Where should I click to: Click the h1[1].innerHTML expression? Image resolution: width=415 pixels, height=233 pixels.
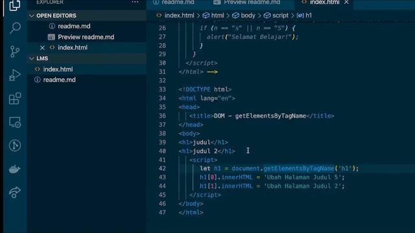point(226,186)
